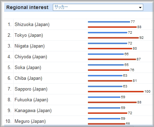Click Shizuoka's blue bar valued 77
The width and height of the screenshot is (154, 127).
click(x=109, y=22)
